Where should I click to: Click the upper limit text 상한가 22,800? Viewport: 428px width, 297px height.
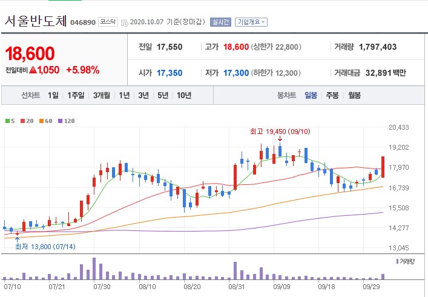click(x=276, y=47)
